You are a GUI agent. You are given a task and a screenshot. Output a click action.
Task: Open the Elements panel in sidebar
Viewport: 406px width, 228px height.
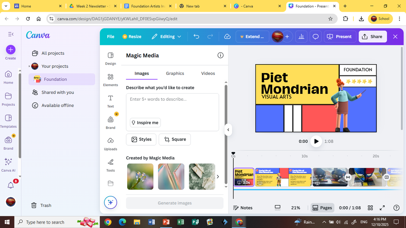pos(111,80)
